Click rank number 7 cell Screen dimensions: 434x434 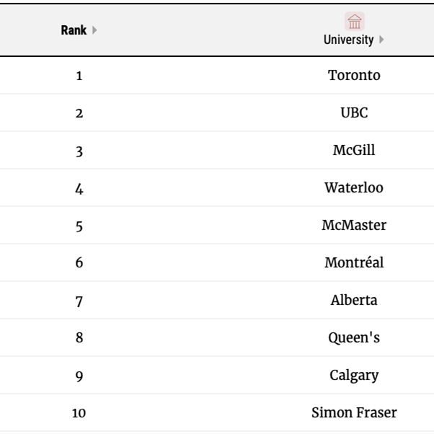(79, 301)
